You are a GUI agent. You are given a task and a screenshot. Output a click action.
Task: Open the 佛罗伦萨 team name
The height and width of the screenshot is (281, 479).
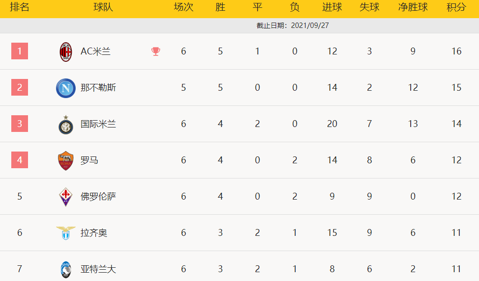point(98,197)
